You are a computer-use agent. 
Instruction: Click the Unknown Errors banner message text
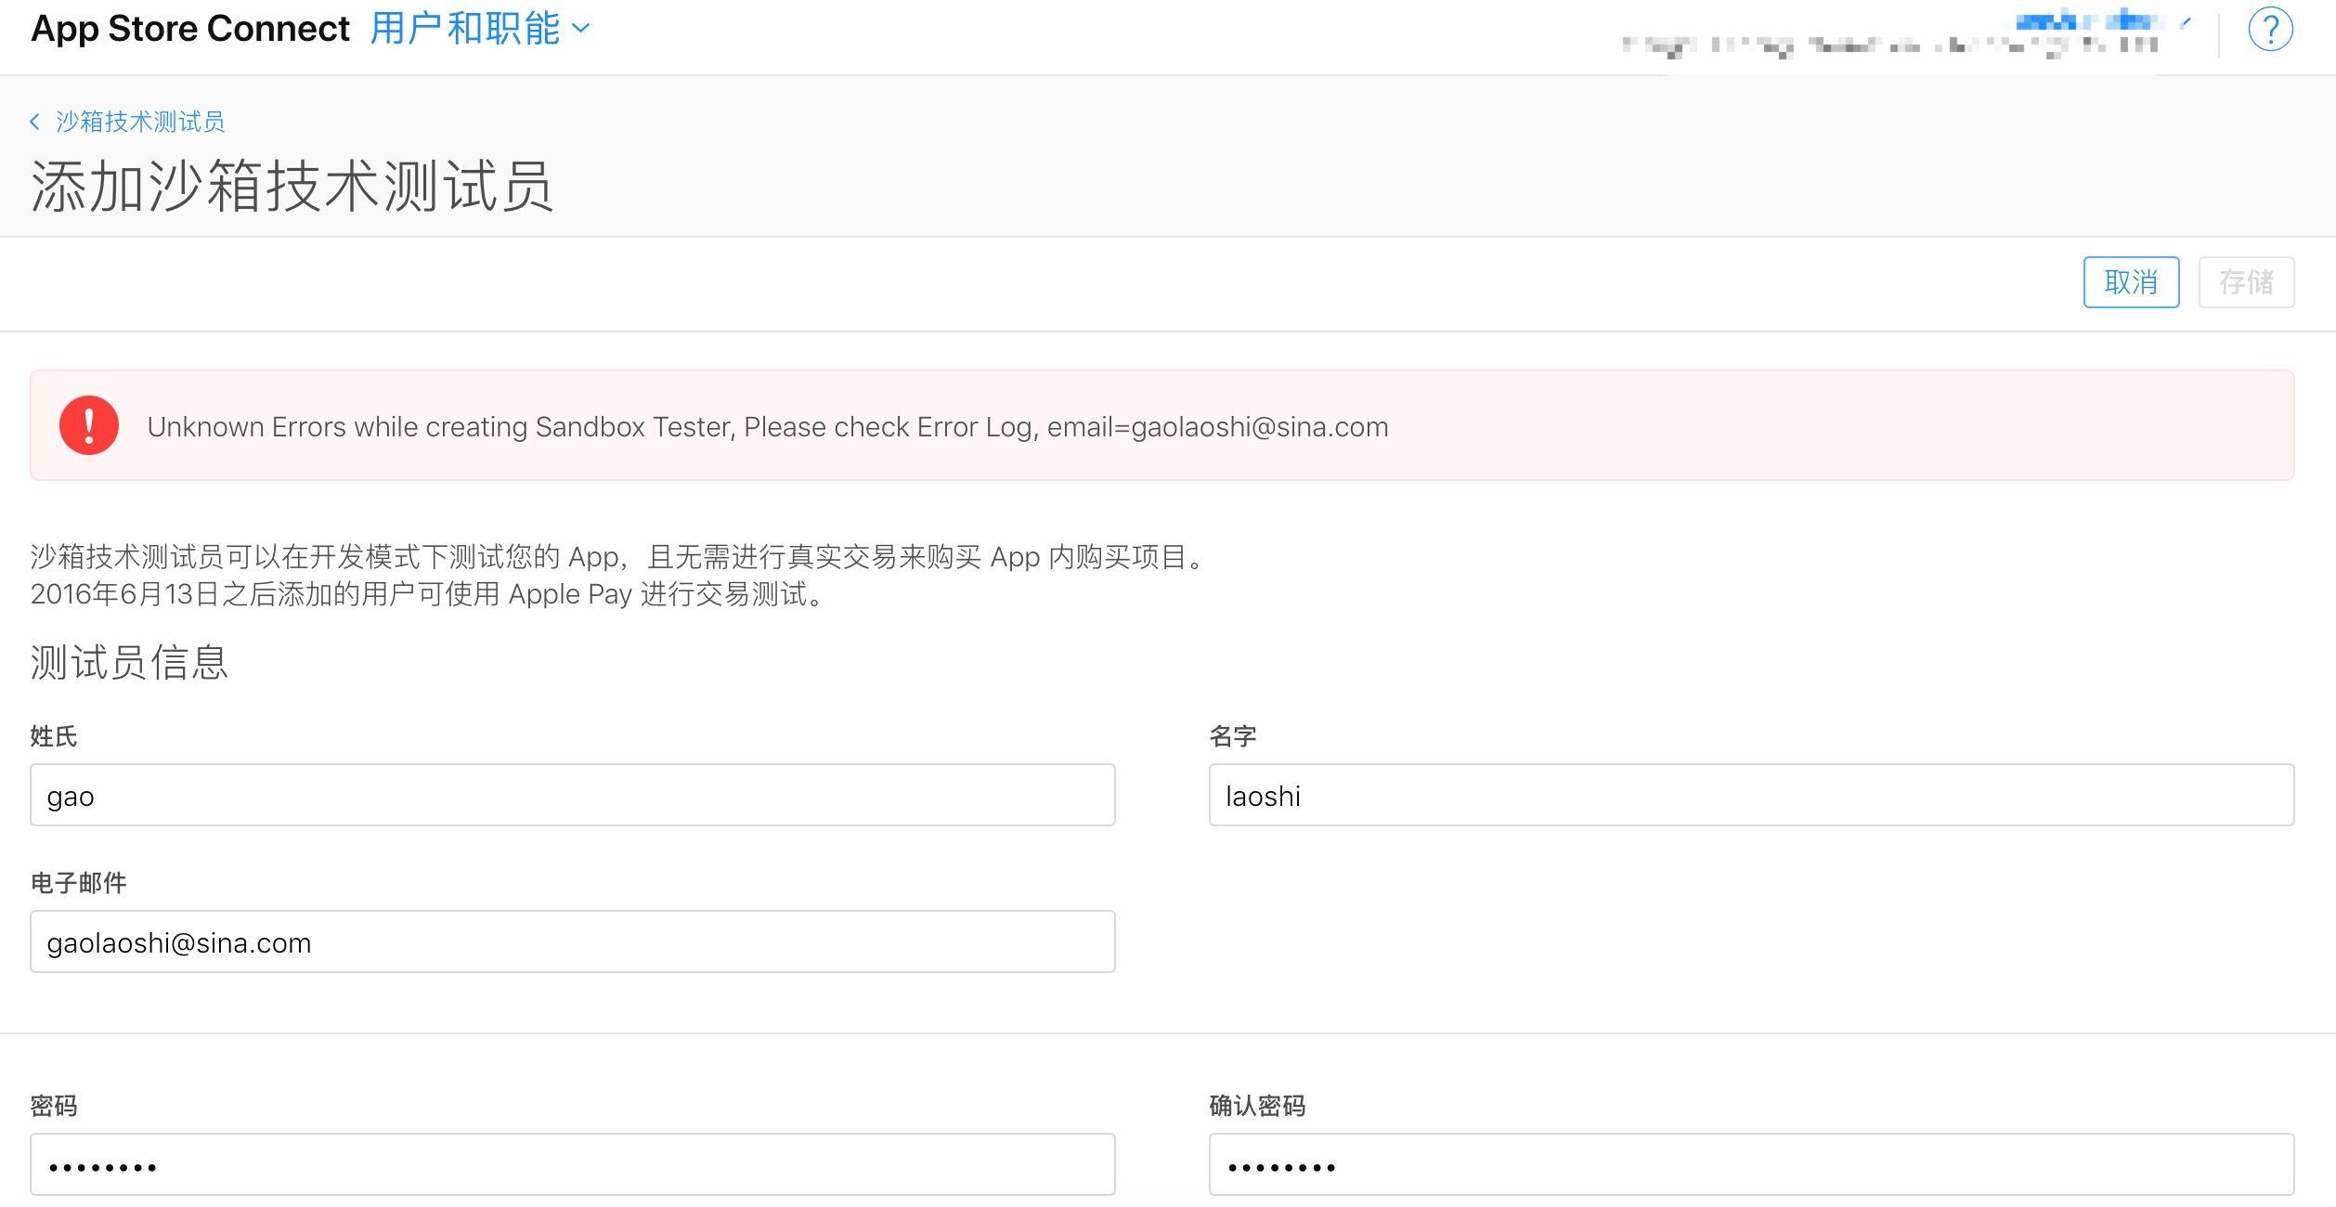(767, 427)
